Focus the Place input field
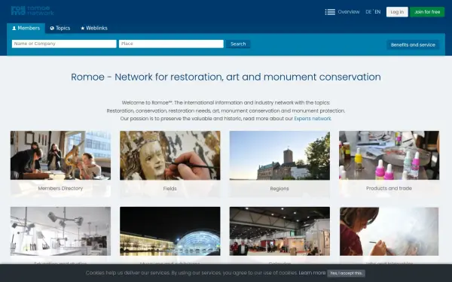The width and height of the screenshot is (452, 282). [x=171, y=44]
